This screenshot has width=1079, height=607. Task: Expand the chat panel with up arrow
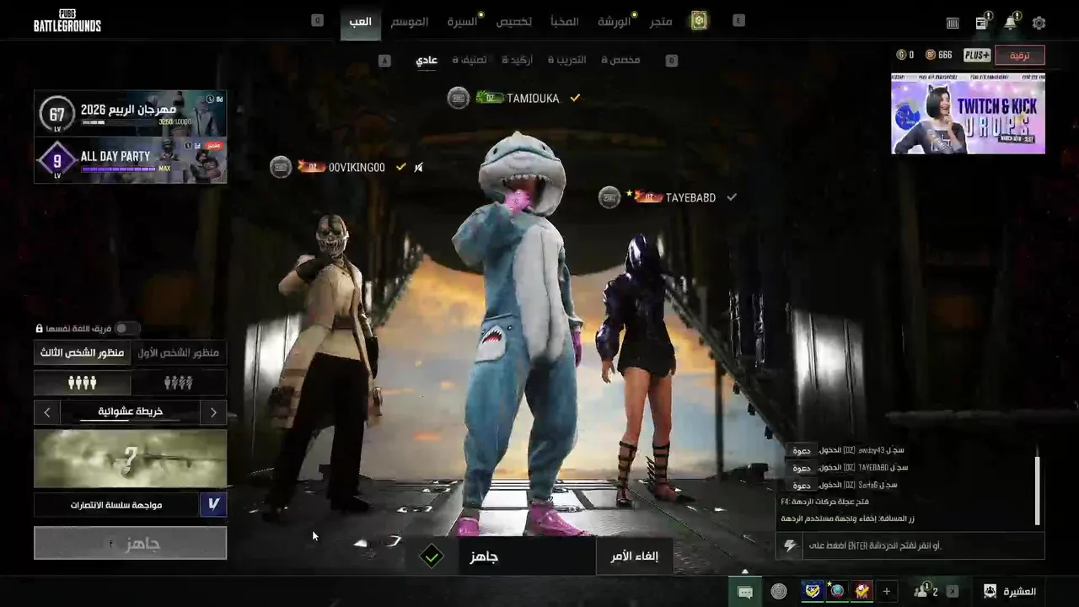[x=744, y=572]
